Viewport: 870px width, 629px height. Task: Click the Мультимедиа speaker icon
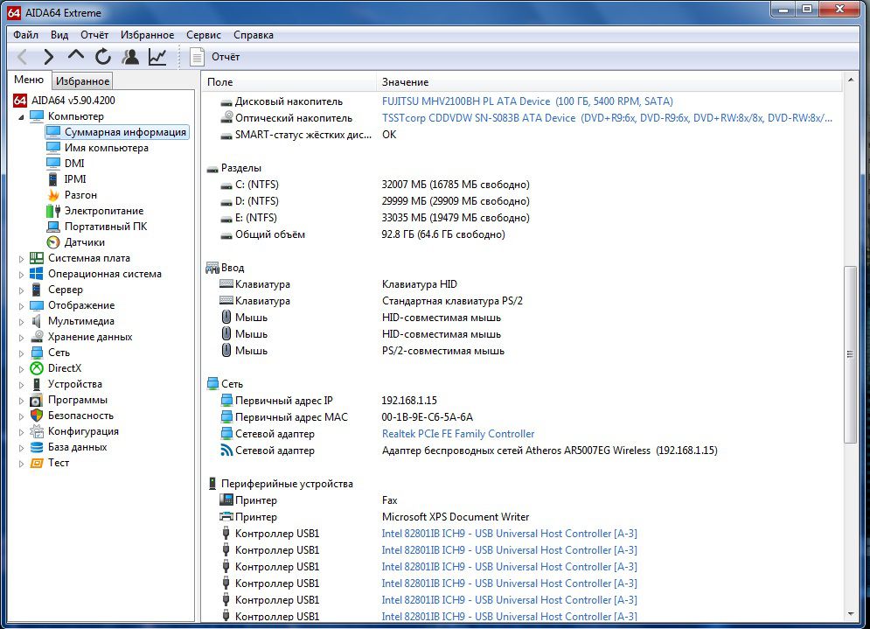[37, 321]
